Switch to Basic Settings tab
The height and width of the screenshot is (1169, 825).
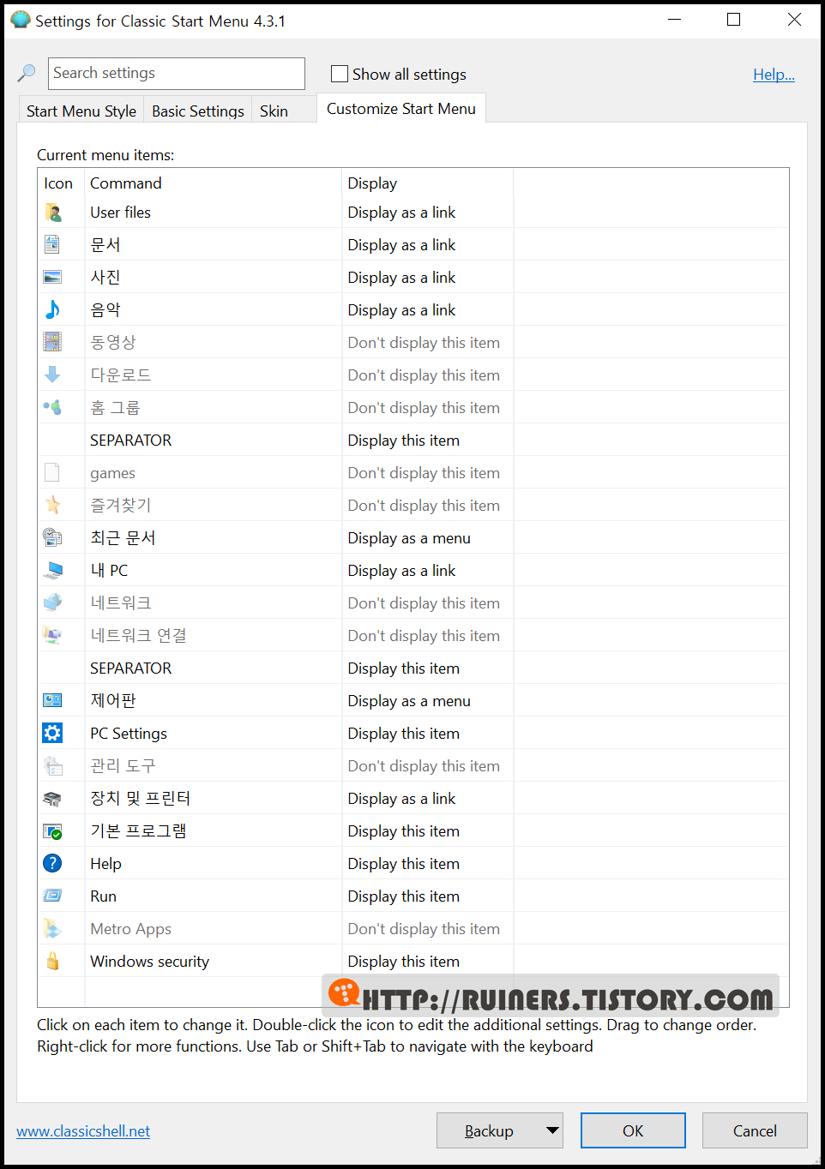click(x=198, y=111)
